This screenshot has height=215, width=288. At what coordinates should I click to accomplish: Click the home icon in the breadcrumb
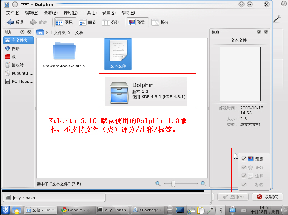pos(40,33)
